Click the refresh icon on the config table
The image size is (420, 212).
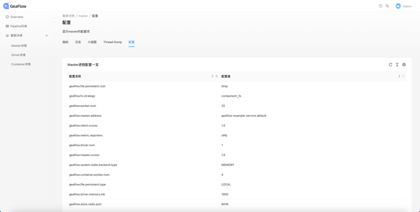390,64
